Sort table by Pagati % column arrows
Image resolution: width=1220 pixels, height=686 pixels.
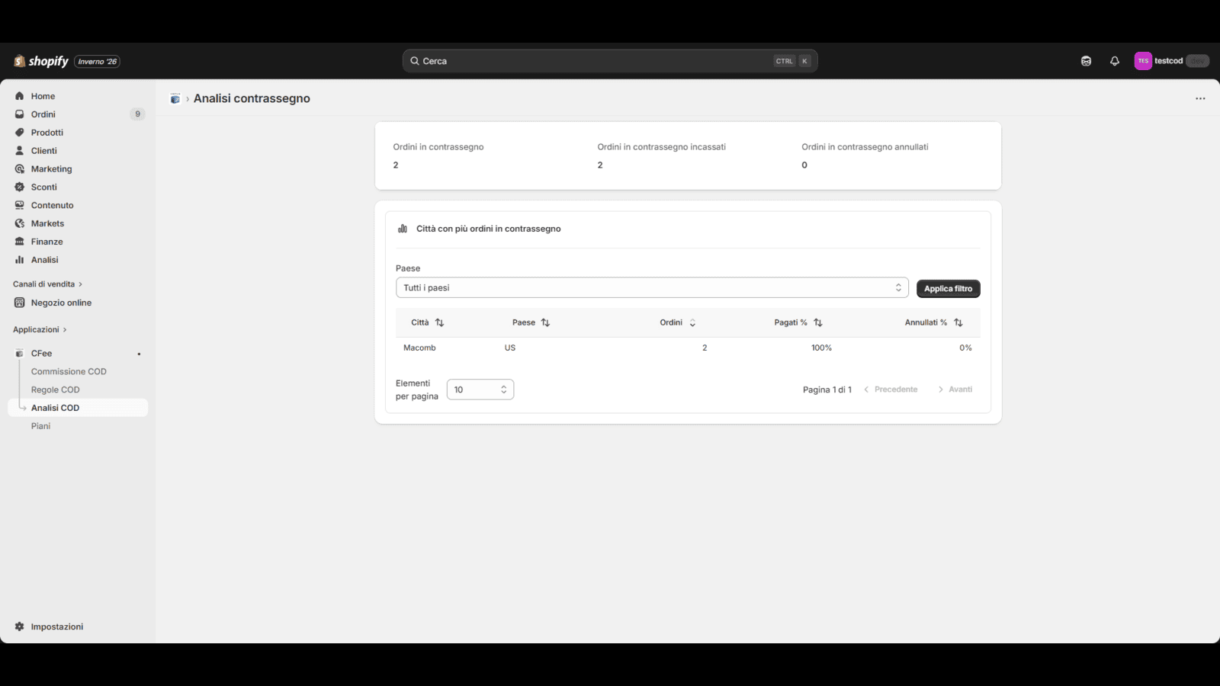tap(818, 323)
